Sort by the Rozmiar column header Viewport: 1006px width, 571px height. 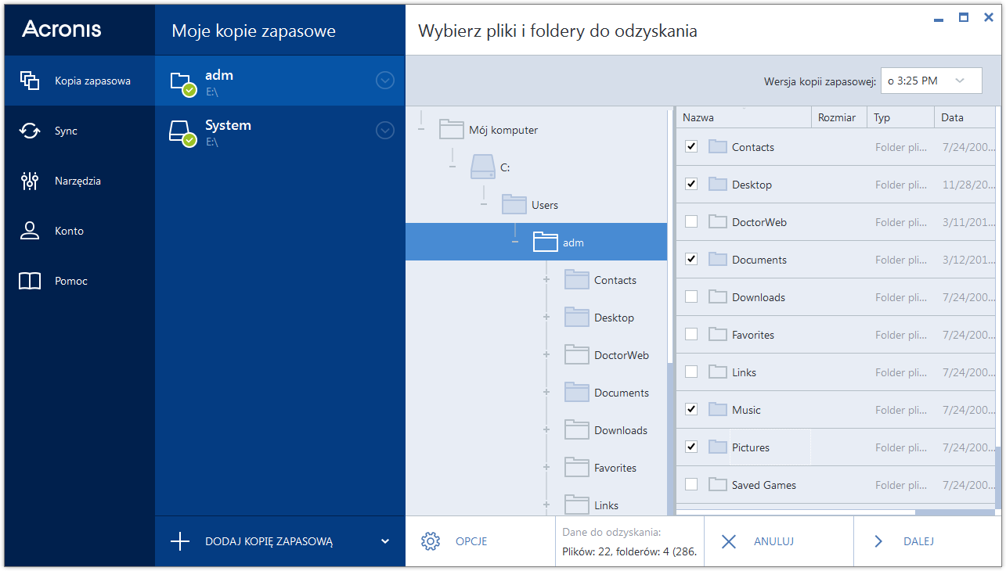[839, 117]
